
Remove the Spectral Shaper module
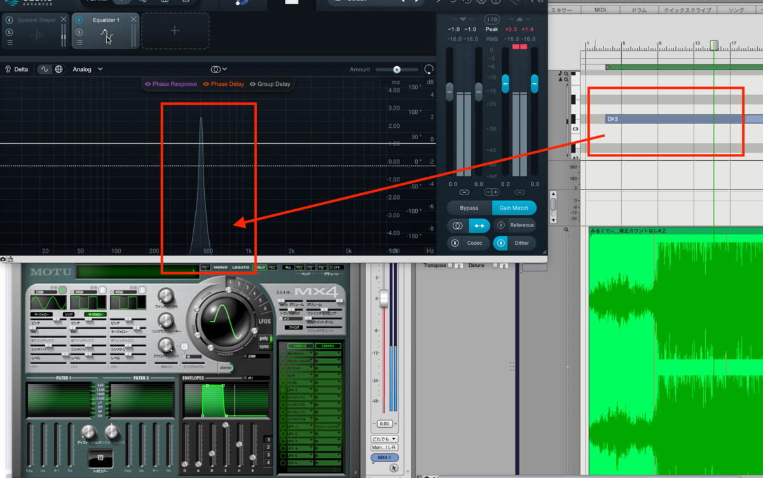point(63,20)
